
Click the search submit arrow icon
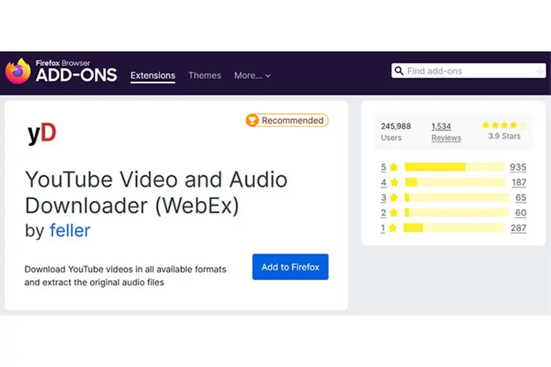click(539, 72)
